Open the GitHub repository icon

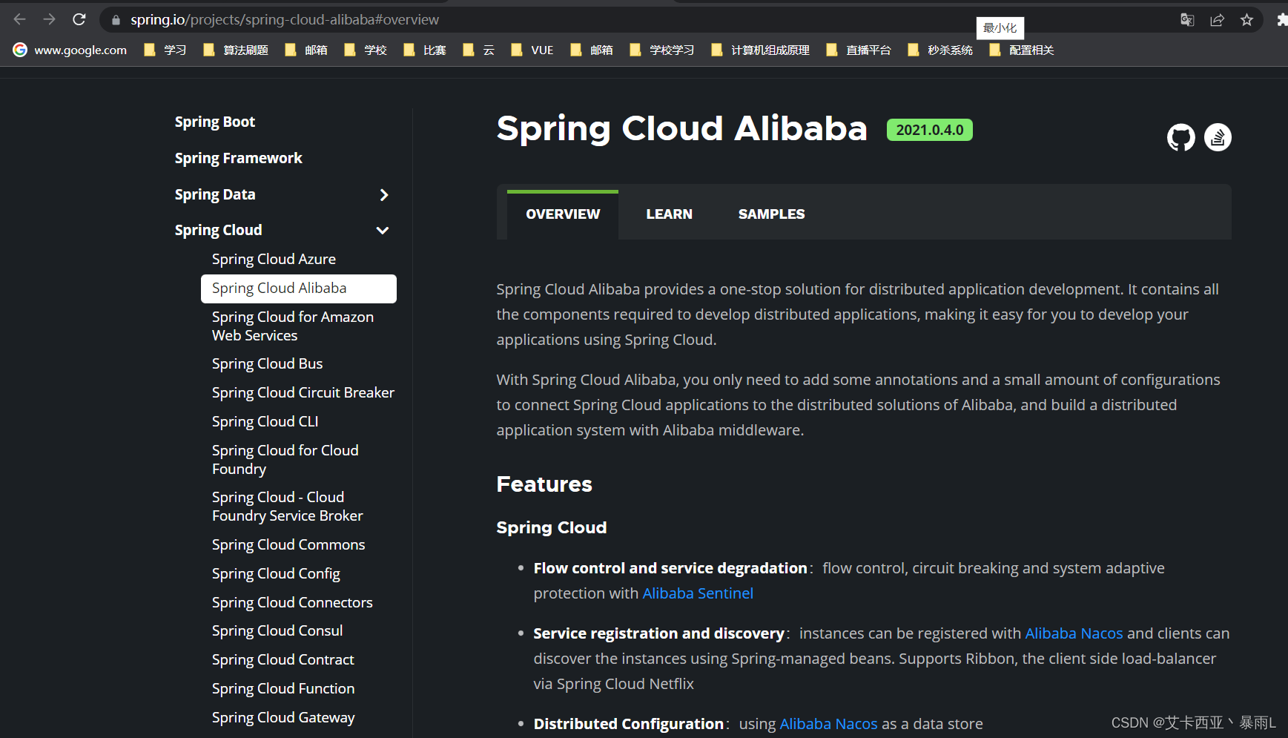tap(1181, 137)
